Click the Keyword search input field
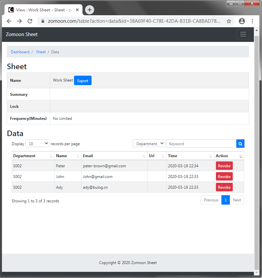 [201, 144]
